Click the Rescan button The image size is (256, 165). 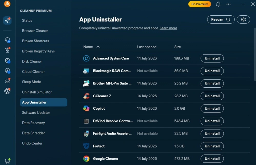[x=221, y=19]
